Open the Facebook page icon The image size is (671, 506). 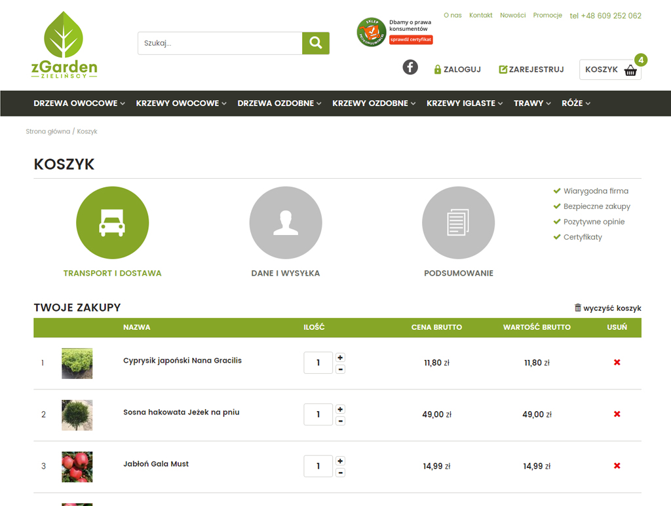point(410,67)
